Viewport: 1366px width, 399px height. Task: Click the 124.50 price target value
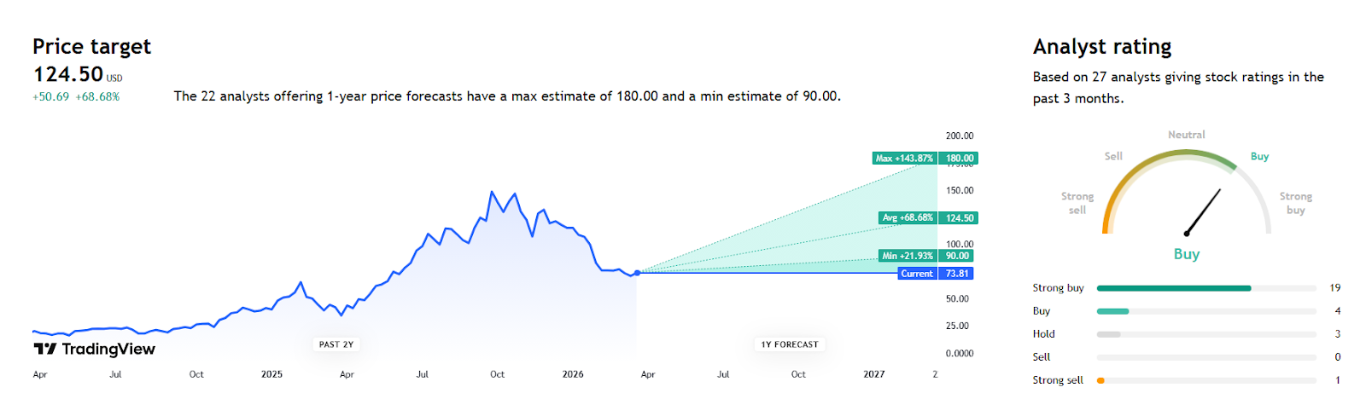coord(68,74)
